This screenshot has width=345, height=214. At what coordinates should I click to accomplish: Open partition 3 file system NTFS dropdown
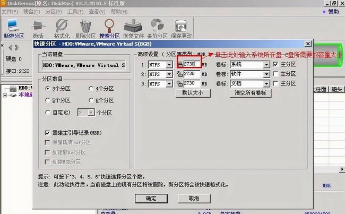[169, 84]
